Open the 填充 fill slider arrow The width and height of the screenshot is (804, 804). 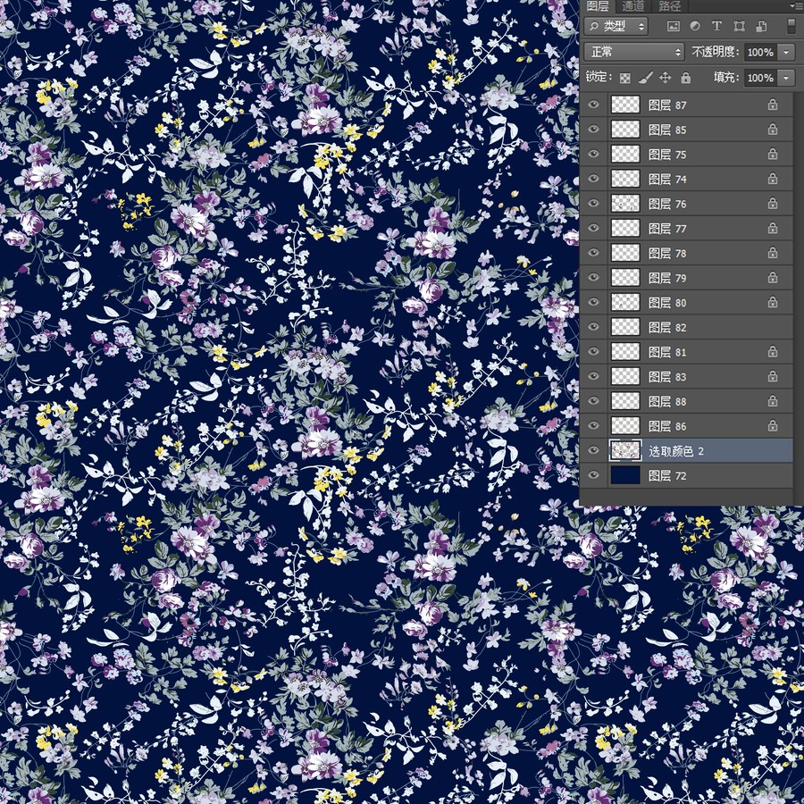click(x=786, y=78)
